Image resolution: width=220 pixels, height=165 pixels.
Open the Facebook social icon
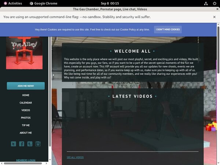pos(22,144)
